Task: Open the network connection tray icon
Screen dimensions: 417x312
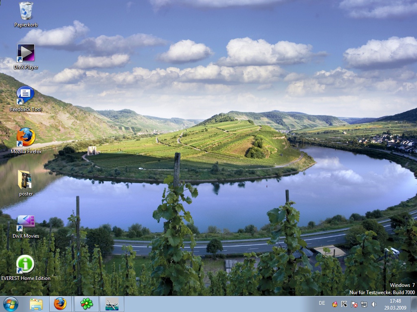Action: pos(364,304)
